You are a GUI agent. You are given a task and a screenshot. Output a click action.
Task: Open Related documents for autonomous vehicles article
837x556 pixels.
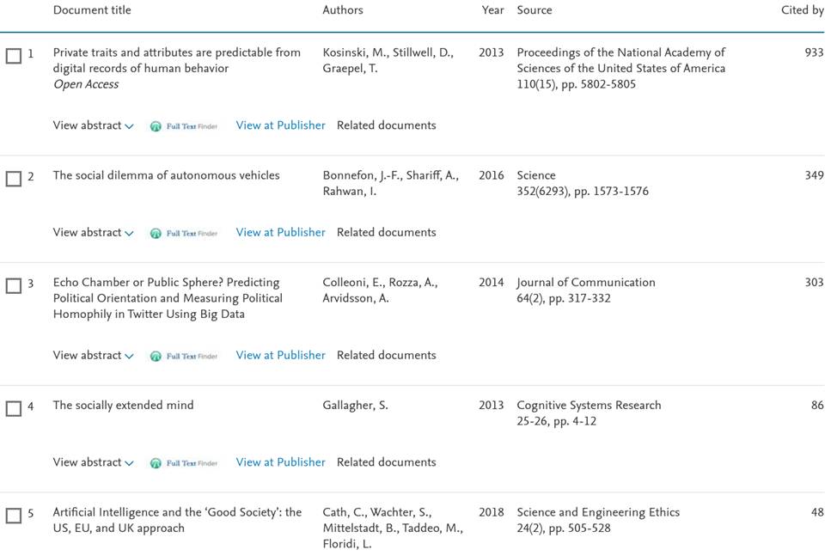pos(386,233)
